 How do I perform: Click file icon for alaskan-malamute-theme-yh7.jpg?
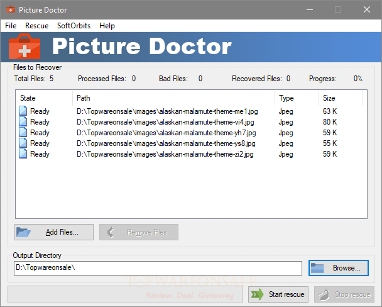coord(23,132)
